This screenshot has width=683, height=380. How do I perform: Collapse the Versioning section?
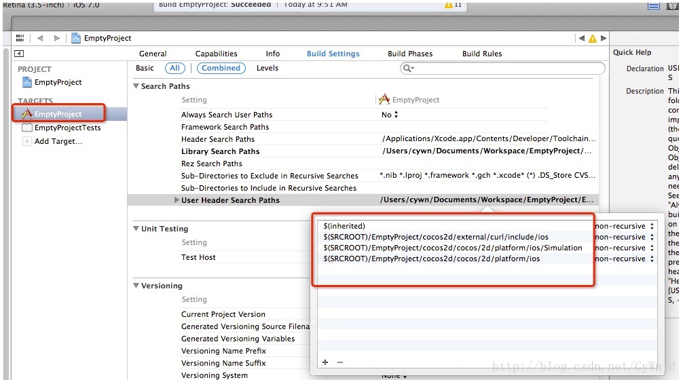point(136,285)
